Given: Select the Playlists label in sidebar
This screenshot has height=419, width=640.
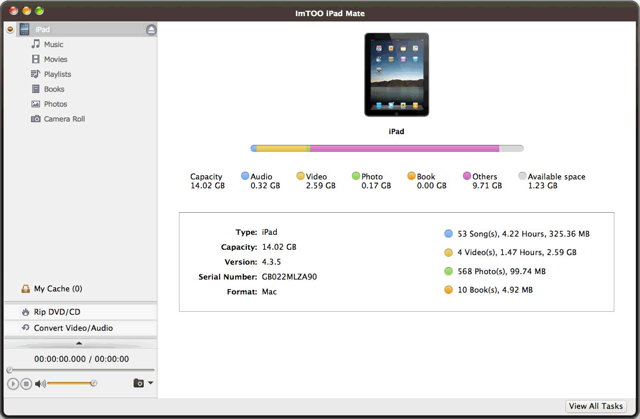Looking at the screenshot, I should (x=57, y=75).
